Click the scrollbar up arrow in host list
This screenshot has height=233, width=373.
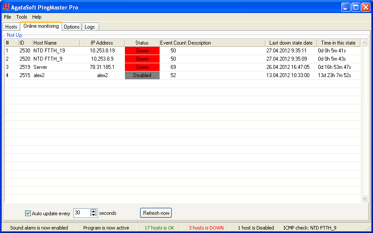(364, 43)
